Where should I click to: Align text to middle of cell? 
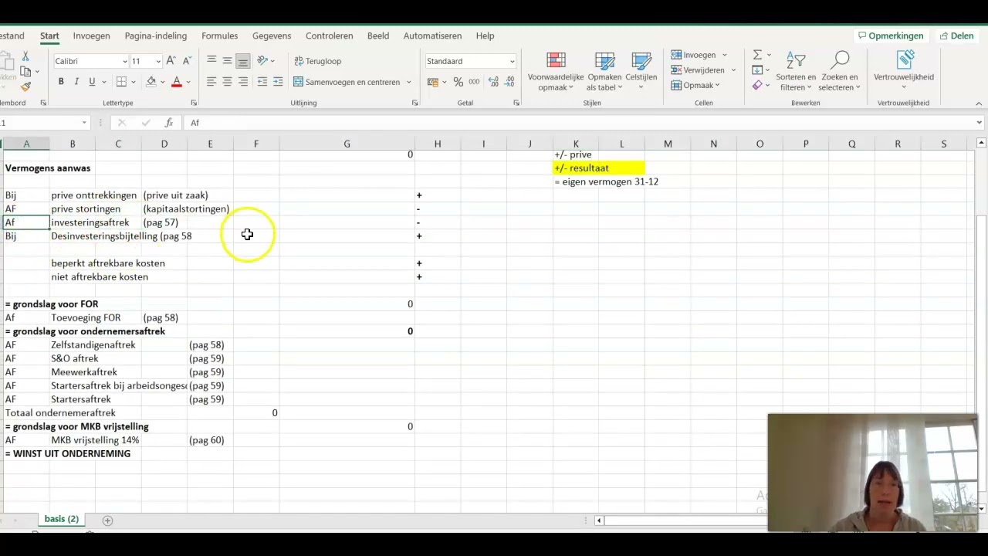pyautogui.click(x=227, y=61)
